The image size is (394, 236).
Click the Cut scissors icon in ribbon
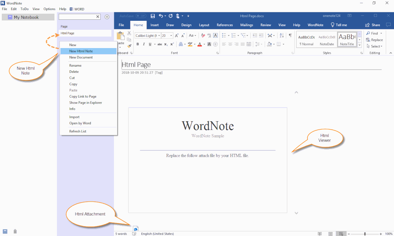129,33
